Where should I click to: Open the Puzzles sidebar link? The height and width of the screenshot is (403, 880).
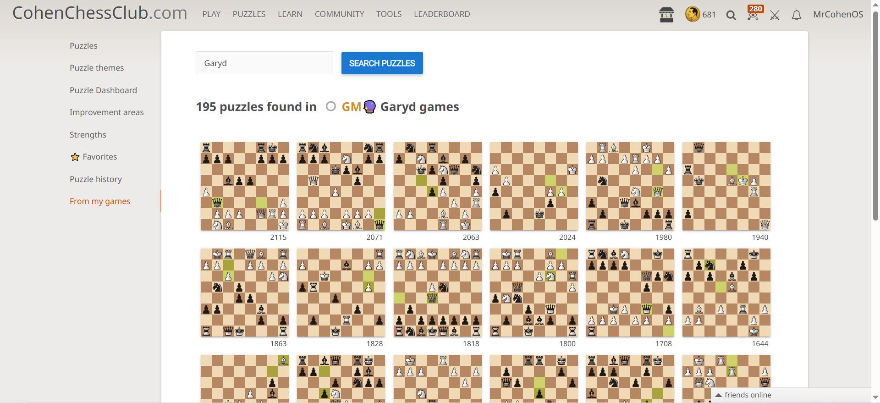(83, 46)
